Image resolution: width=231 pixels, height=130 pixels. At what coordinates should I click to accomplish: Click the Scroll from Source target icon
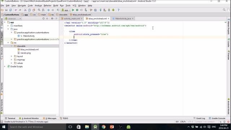pos(43,18)
